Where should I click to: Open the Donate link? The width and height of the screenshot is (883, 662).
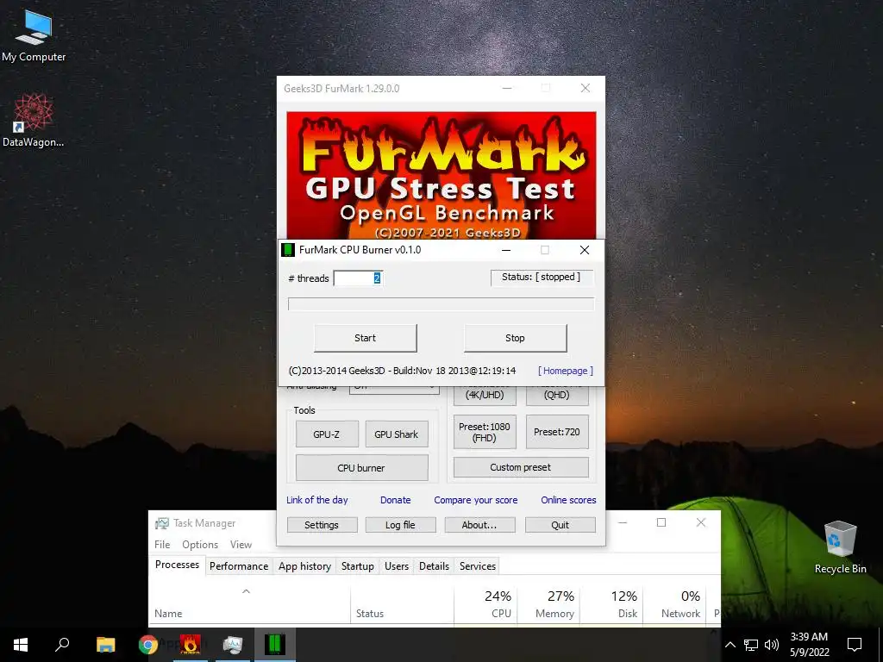[395, 500]
